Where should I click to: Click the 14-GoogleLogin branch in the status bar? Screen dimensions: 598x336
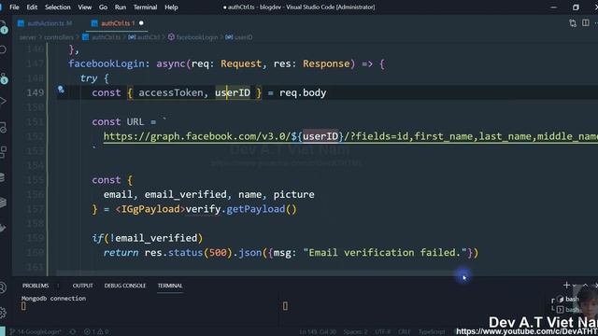click(x=36, y=332)
